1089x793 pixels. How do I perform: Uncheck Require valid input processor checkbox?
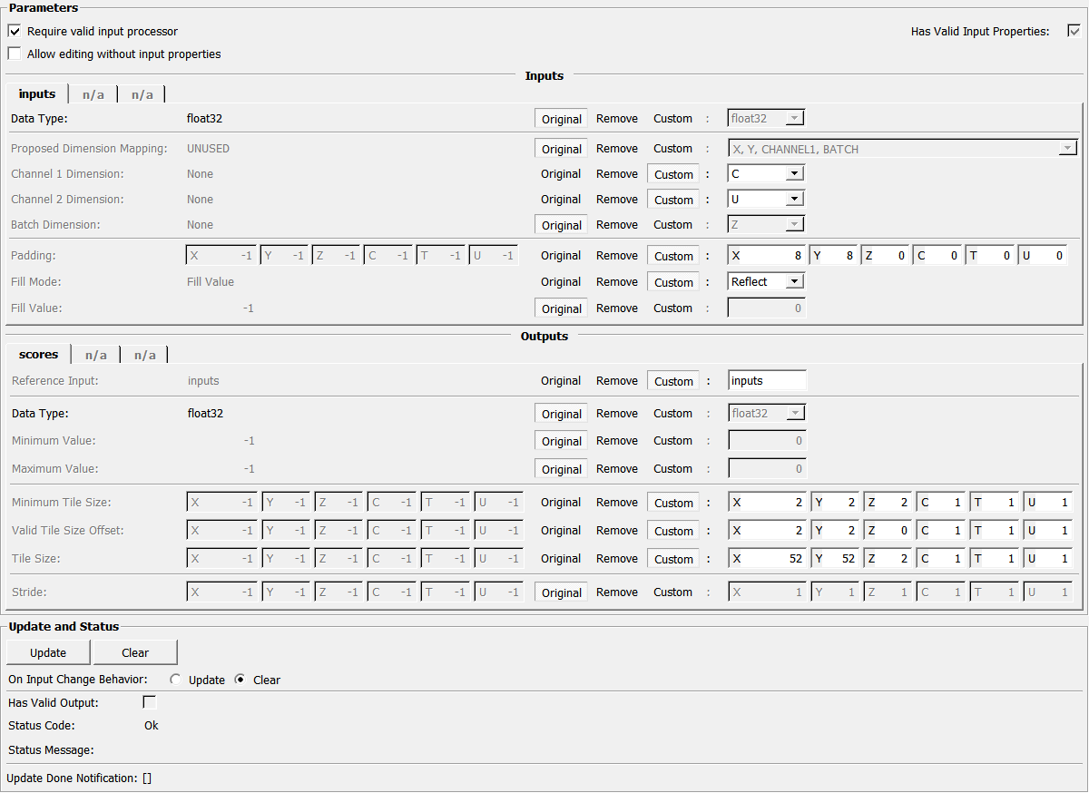(15, 31)
